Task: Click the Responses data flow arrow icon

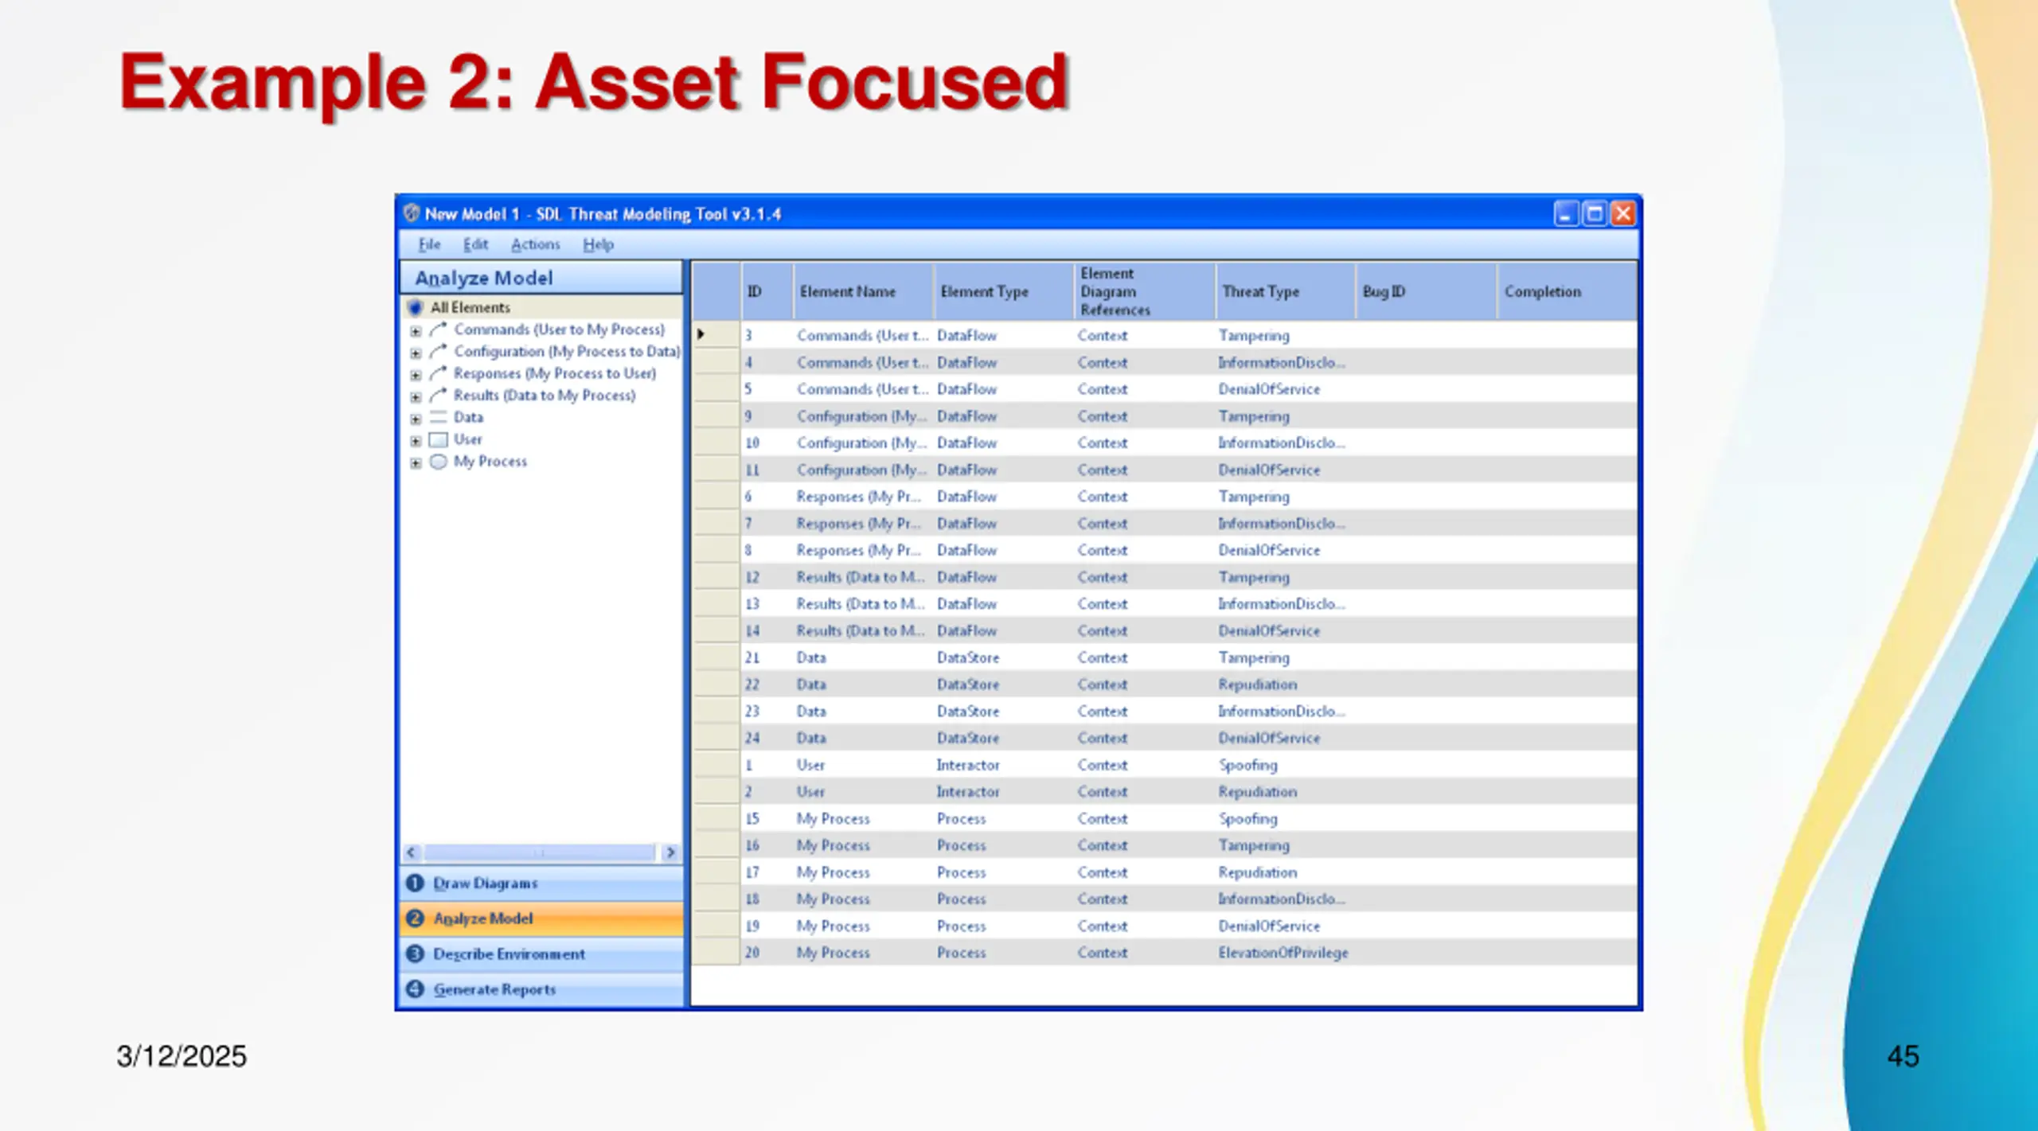Action: (438, 373)
